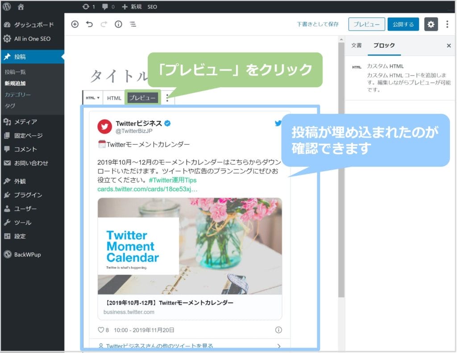Click the heart like icon
Viewport: 457px width, 353px height.
(x=101, y=330)
